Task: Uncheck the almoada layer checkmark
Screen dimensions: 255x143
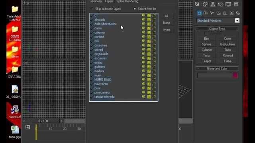Action: point(92,20)
